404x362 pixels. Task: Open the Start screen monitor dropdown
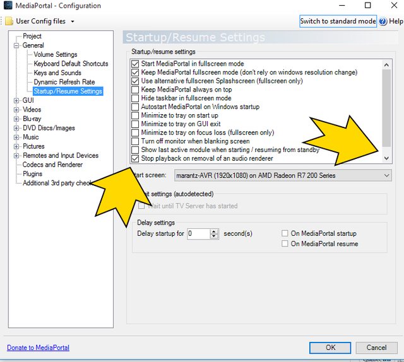386,175
